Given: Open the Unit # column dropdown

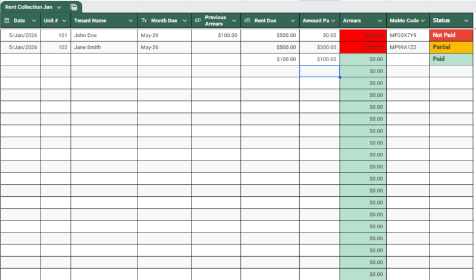Looking at the screenshot, I should tap(64, 21).
